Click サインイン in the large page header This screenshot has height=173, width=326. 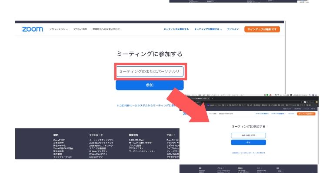(x=233, y=29)
